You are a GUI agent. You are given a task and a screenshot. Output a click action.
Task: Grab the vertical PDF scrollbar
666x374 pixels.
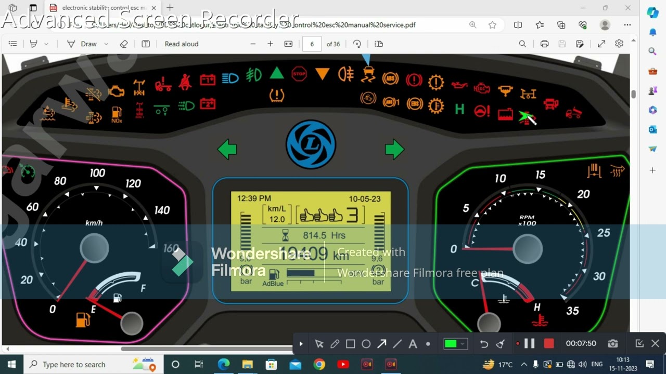click(x=633, y=94)
